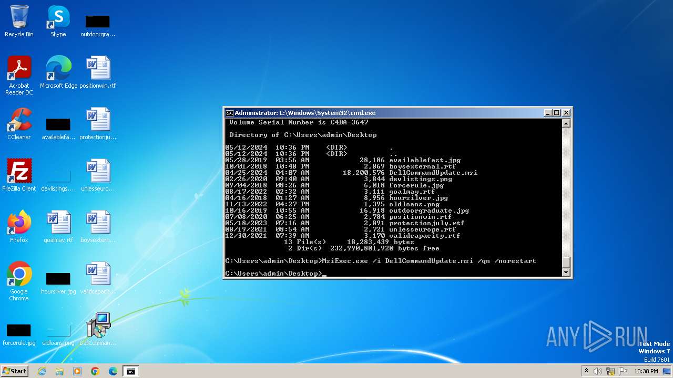Viewport: 673px width, 378px height.
Task: Open the volume speaker tray icon
Action: click(598, 371)
